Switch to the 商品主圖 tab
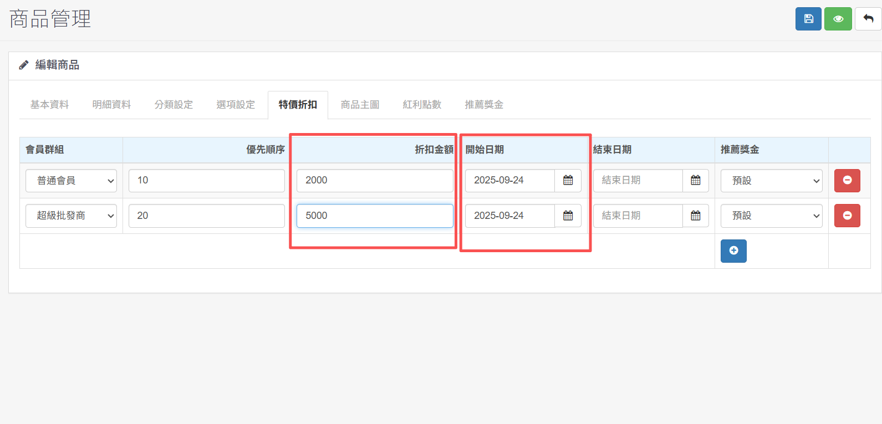This screenshot has height=424, width=882. coord(360,105)
